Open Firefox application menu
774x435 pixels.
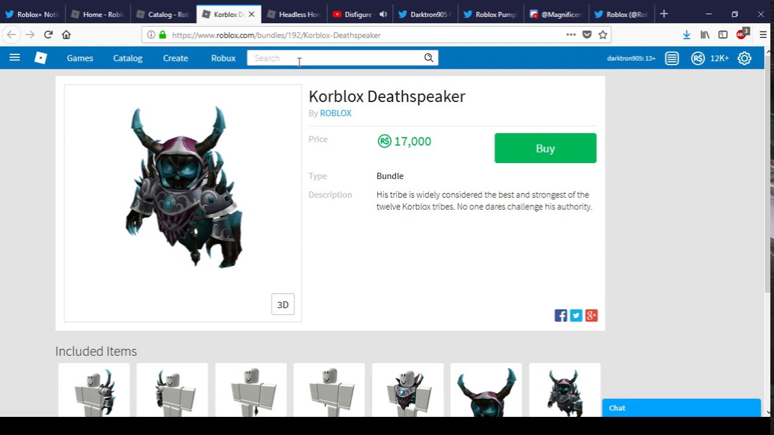coord(763,35)
